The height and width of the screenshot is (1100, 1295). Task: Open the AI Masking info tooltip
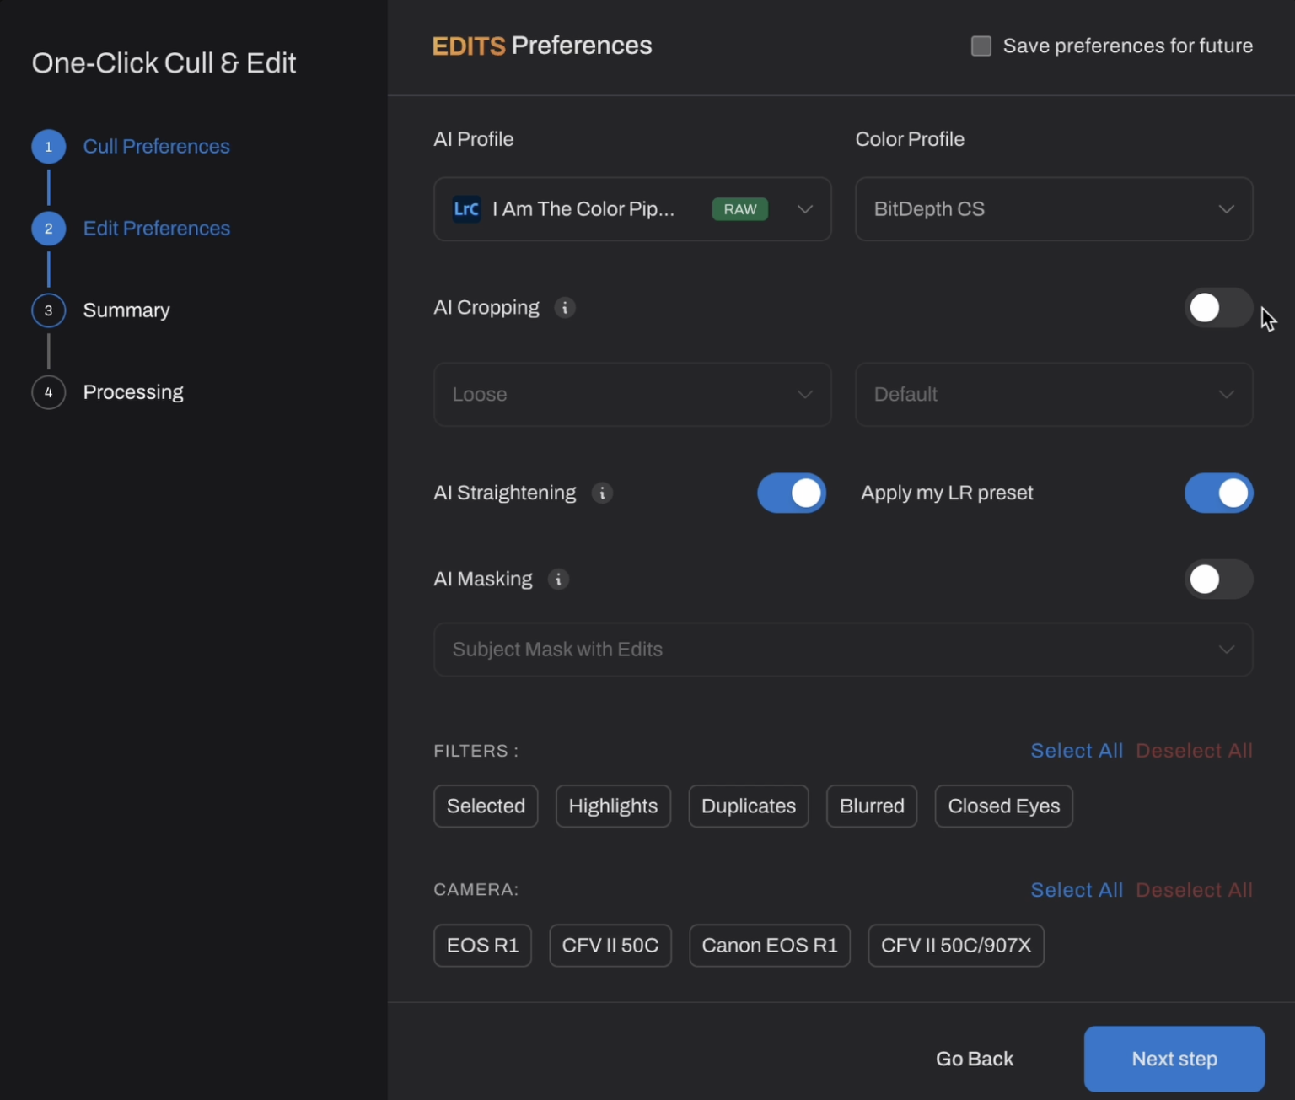pyautogui.click(x=558, y=579)
